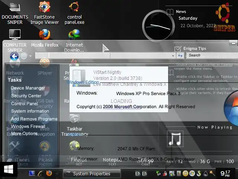Click the Windows orb on the right edge
Image resolution: width=238 pixels, height=179 pixels.
231,108
